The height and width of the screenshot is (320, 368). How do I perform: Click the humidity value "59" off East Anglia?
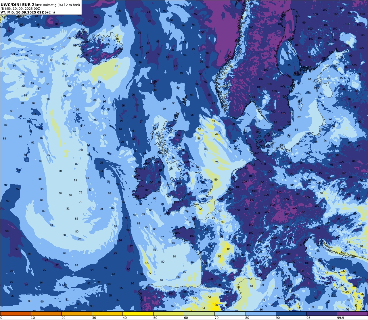coord(216,180)
